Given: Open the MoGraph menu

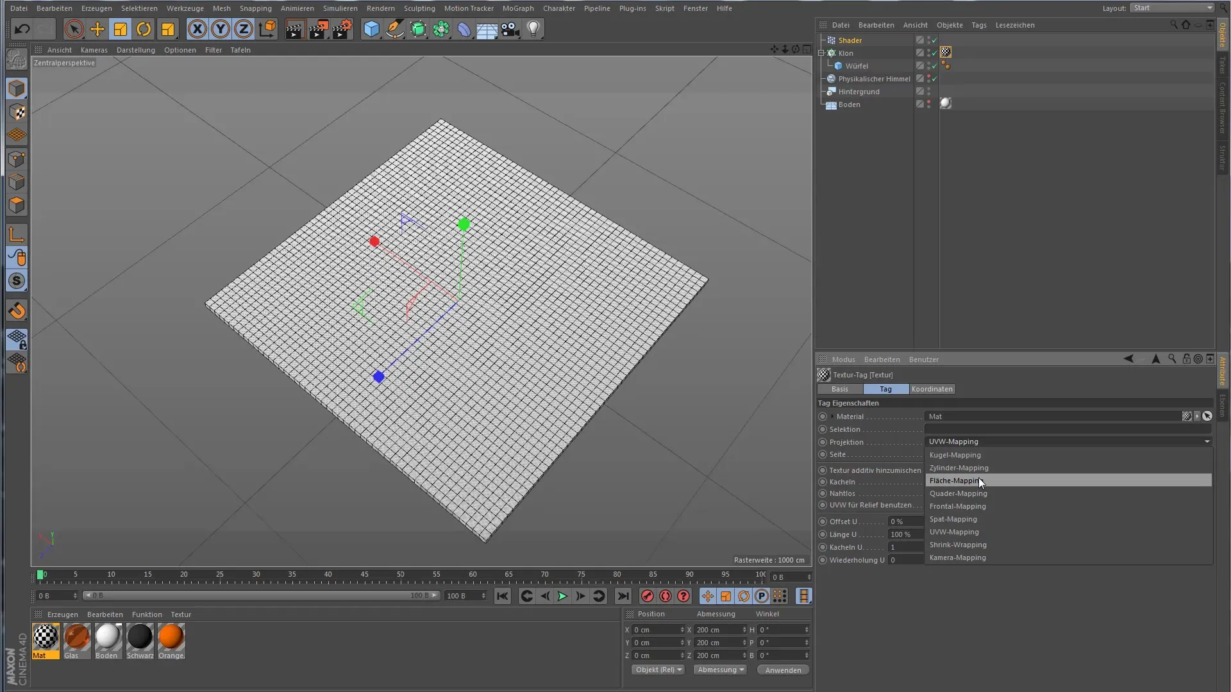Looking at the screenshot, I should tap(518, 8).
